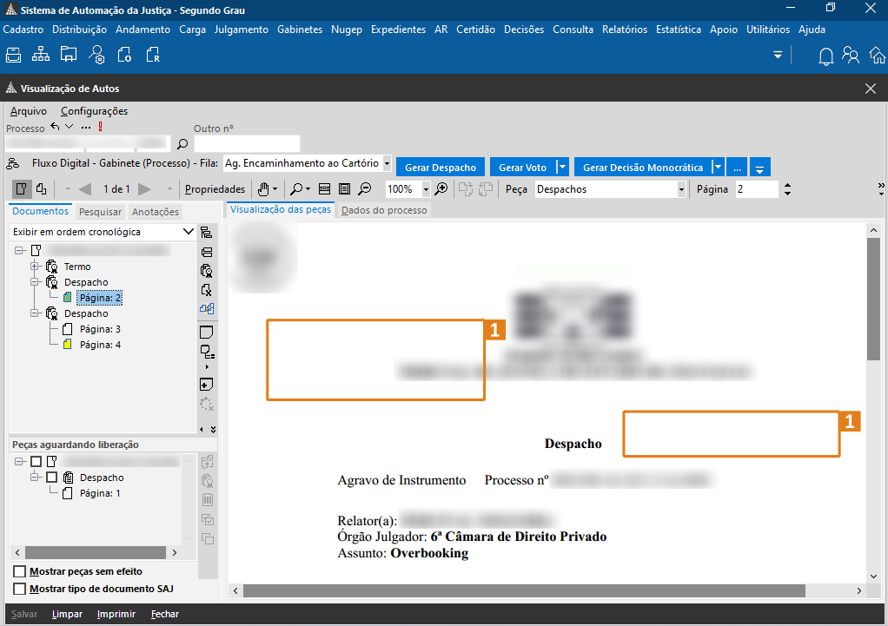Select Página: 4 tree item
Image resolution: width=888 pixels, height=626 pixels.
pyautogui.click(x=100, y=345)
